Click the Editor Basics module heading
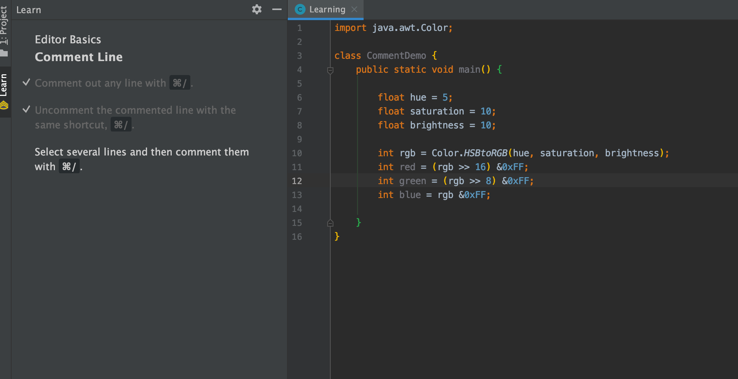 [x=68, y=39]
